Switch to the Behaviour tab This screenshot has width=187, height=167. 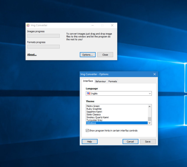coord(100,81)
